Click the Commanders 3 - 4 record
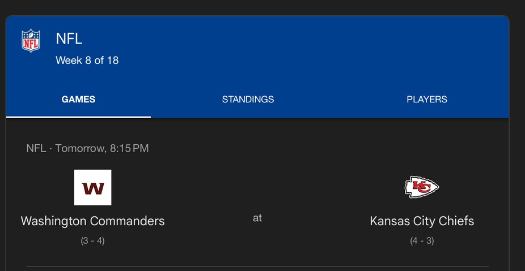 (x=92, y=240)
